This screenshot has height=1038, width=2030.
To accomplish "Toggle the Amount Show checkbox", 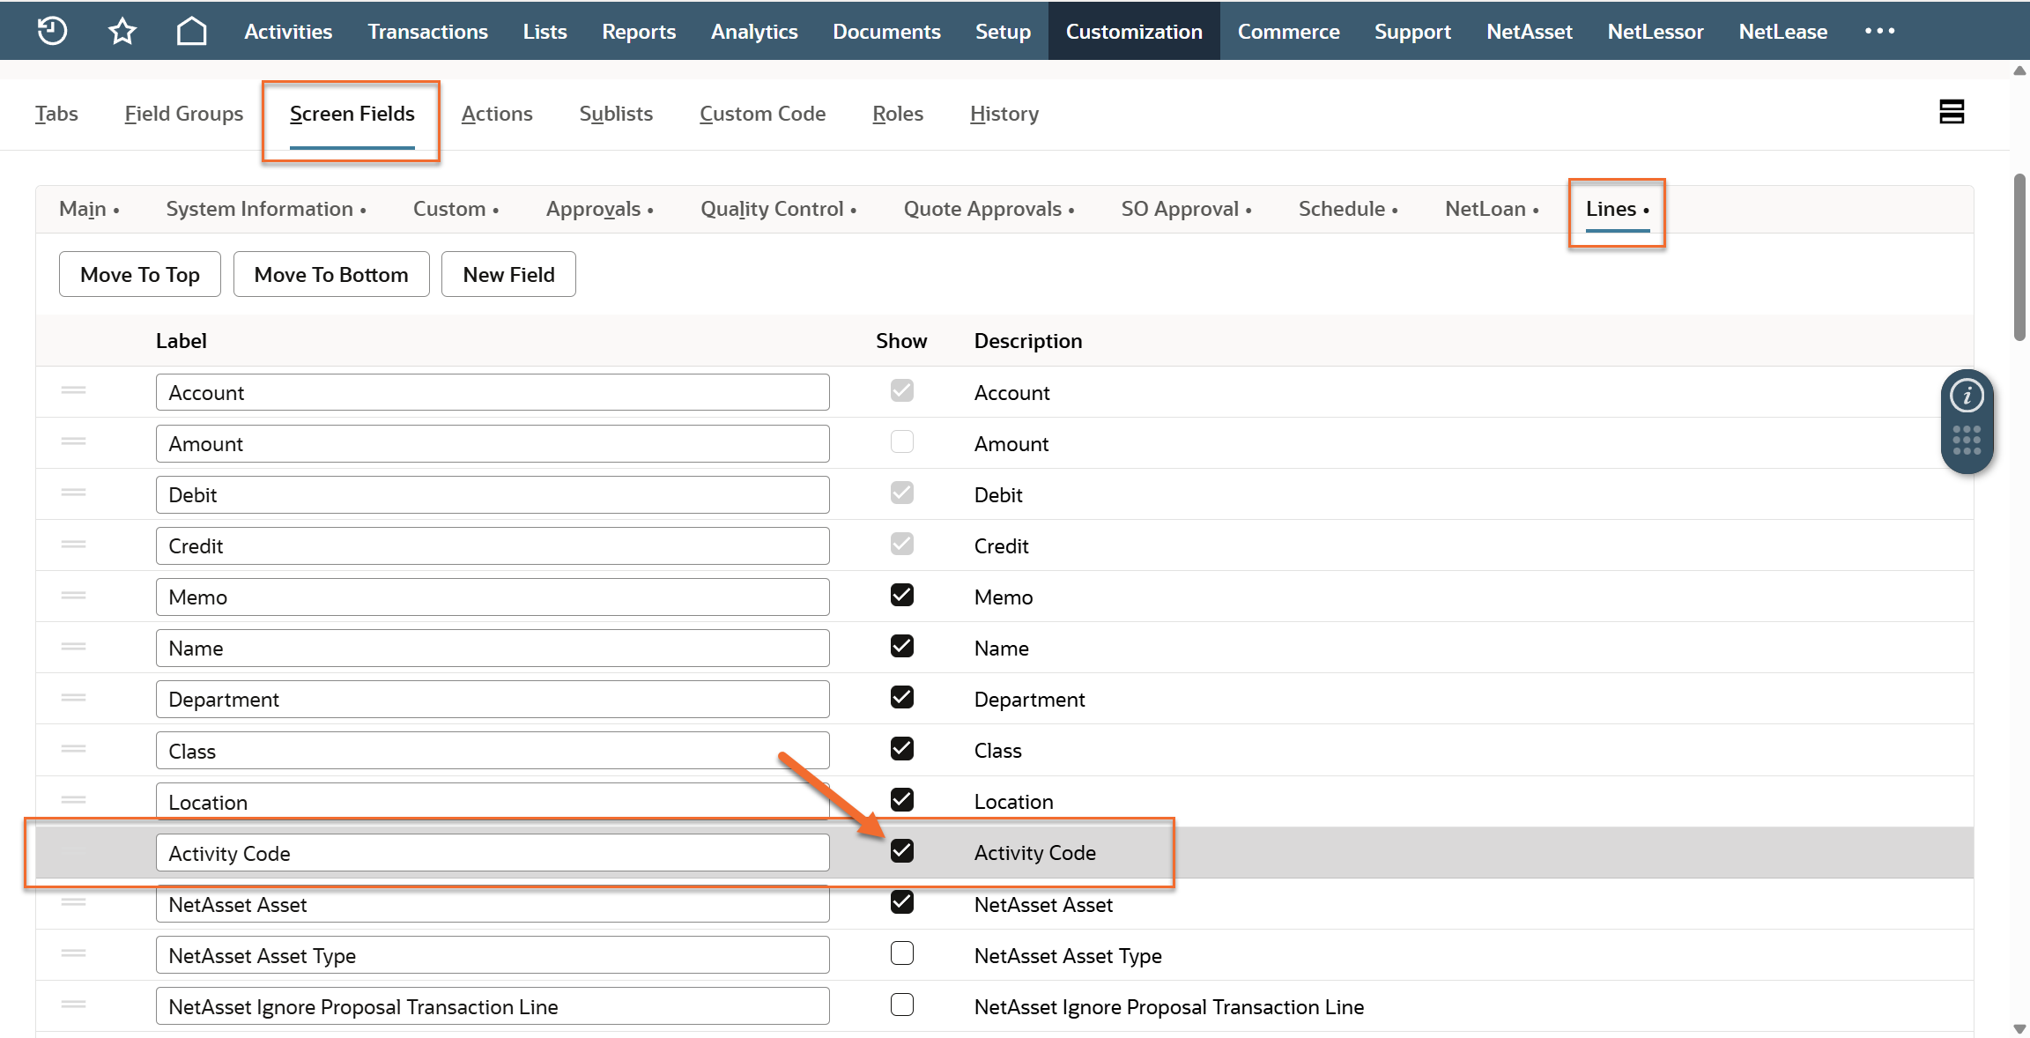I will 901,441.
